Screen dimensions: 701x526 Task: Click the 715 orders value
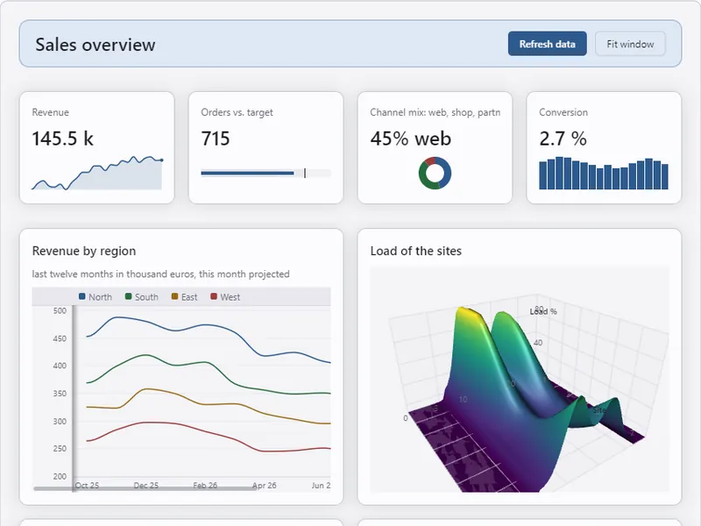215,139
